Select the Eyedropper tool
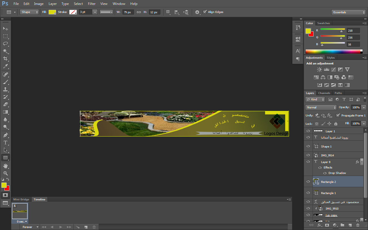The height and width of the screenshot is (230, 368). [x=5, y=66]
